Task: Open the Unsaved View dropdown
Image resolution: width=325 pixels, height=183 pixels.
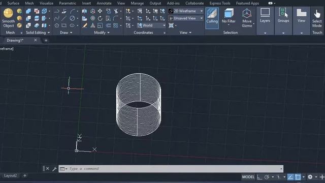Action: pos(186,18)
